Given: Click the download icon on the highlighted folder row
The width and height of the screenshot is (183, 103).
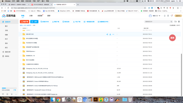Looking at the screenshot, I should [110, 34].
